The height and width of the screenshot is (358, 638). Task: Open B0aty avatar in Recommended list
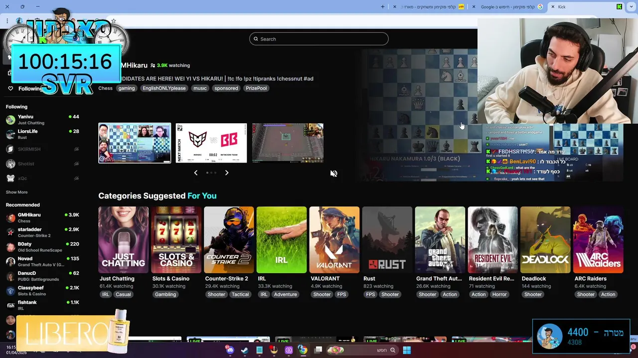click(10, 247)
